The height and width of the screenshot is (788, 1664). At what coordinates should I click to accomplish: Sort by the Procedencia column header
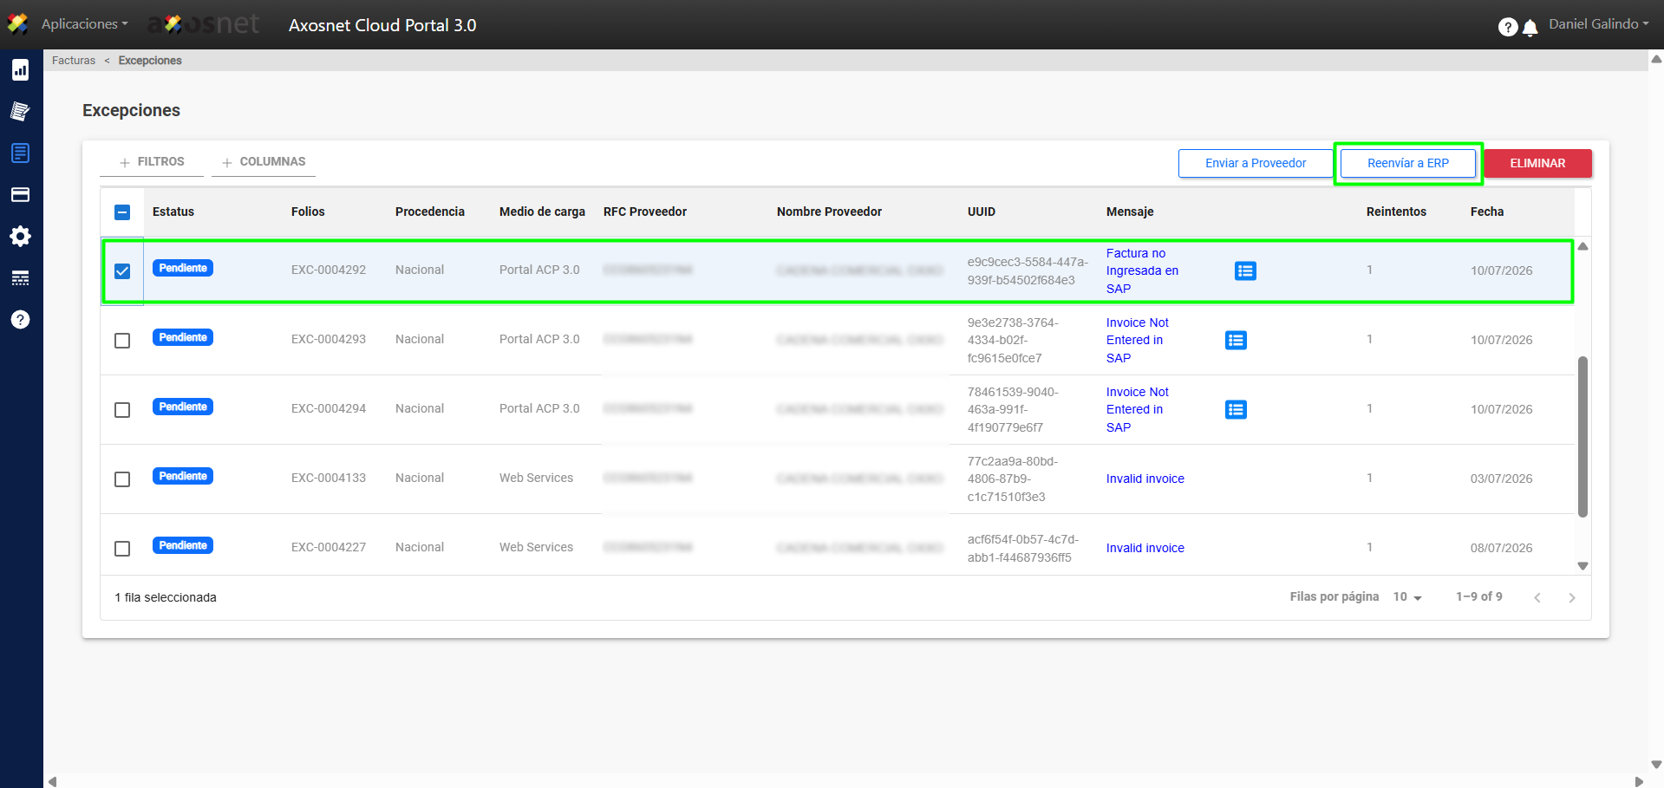click(430, 212)
